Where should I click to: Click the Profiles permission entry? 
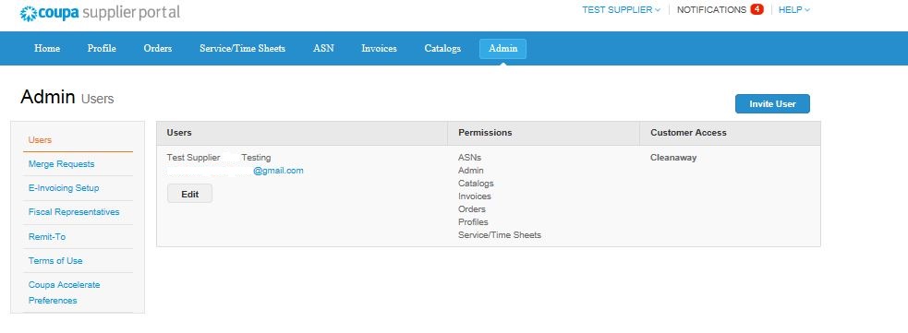click(473, 222)
